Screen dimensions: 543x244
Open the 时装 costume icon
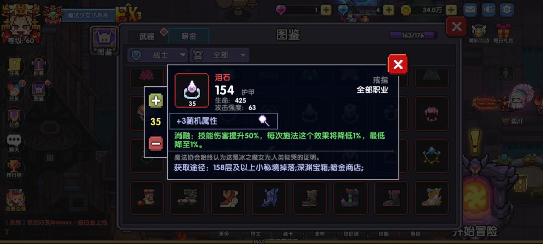38,67
